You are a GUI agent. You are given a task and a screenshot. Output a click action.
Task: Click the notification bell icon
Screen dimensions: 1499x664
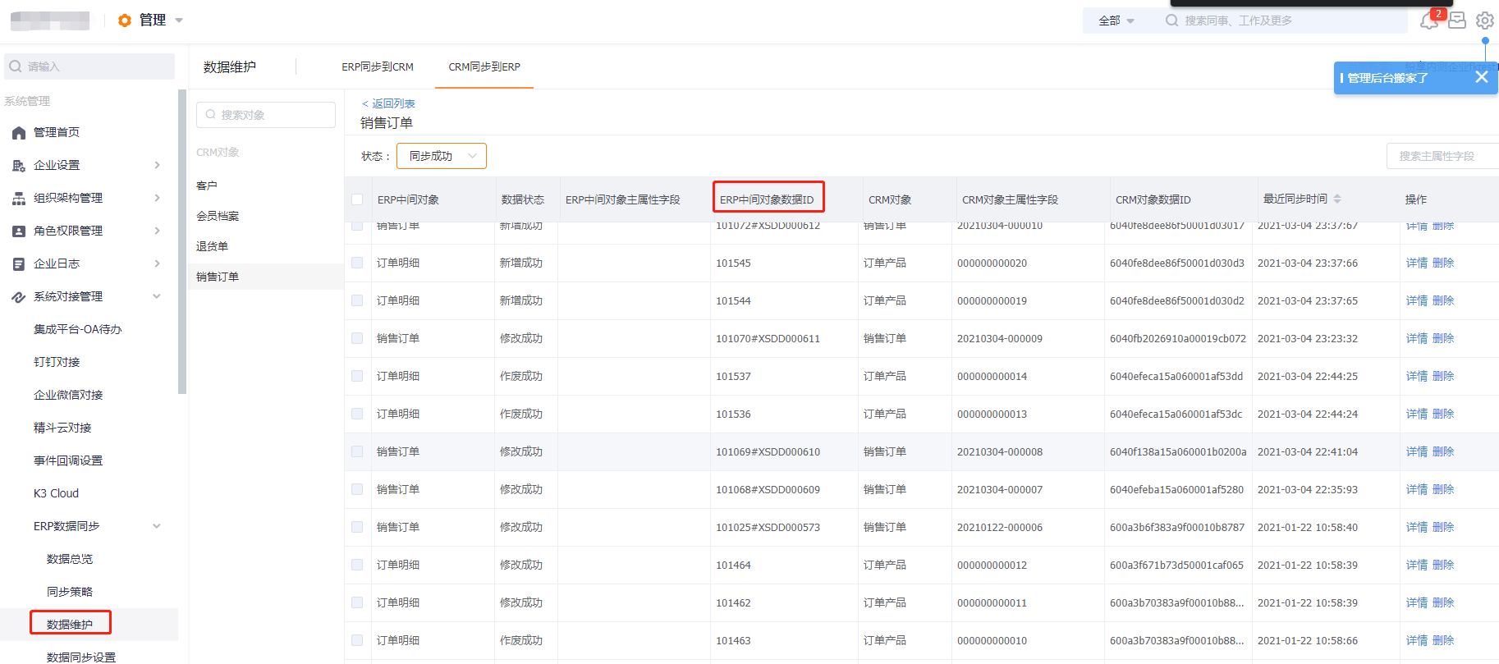point(1428,21)
